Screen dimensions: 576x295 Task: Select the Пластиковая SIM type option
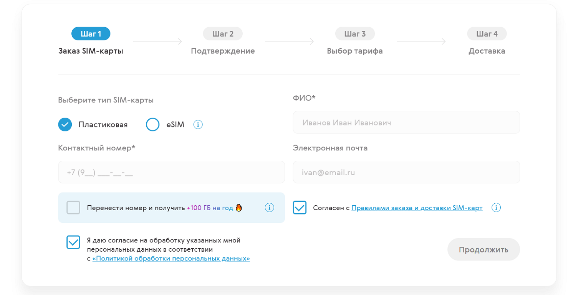(x=65, y=125)
